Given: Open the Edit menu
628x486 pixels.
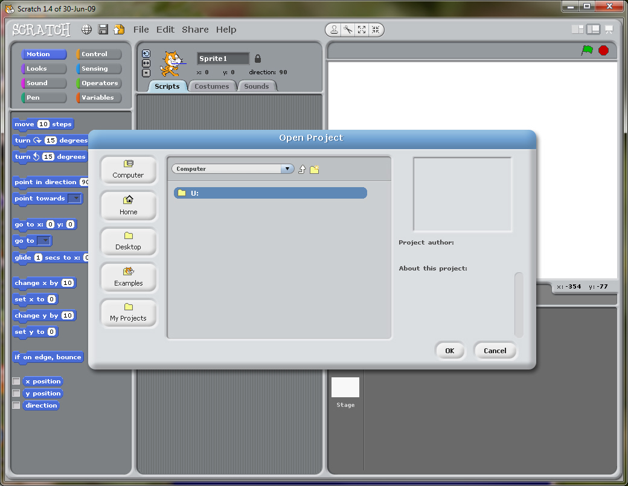Looking at the screenshot, I should point(165,30).
